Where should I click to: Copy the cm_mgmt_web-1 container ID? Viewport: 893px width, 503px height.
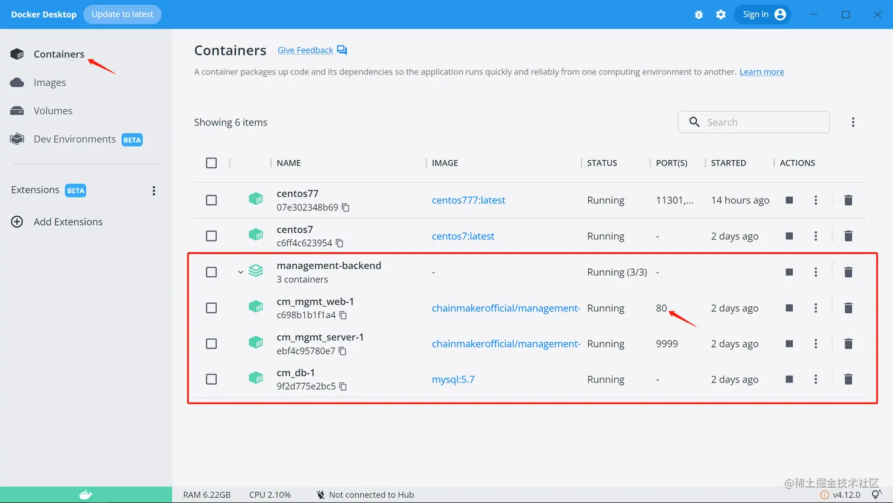pyautogui.click(x=343, y=315)
